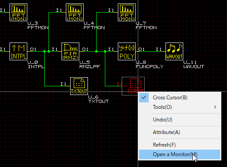Click the wire junction left of FIR input
Screen dimensions: 227x167
point(49,52)
